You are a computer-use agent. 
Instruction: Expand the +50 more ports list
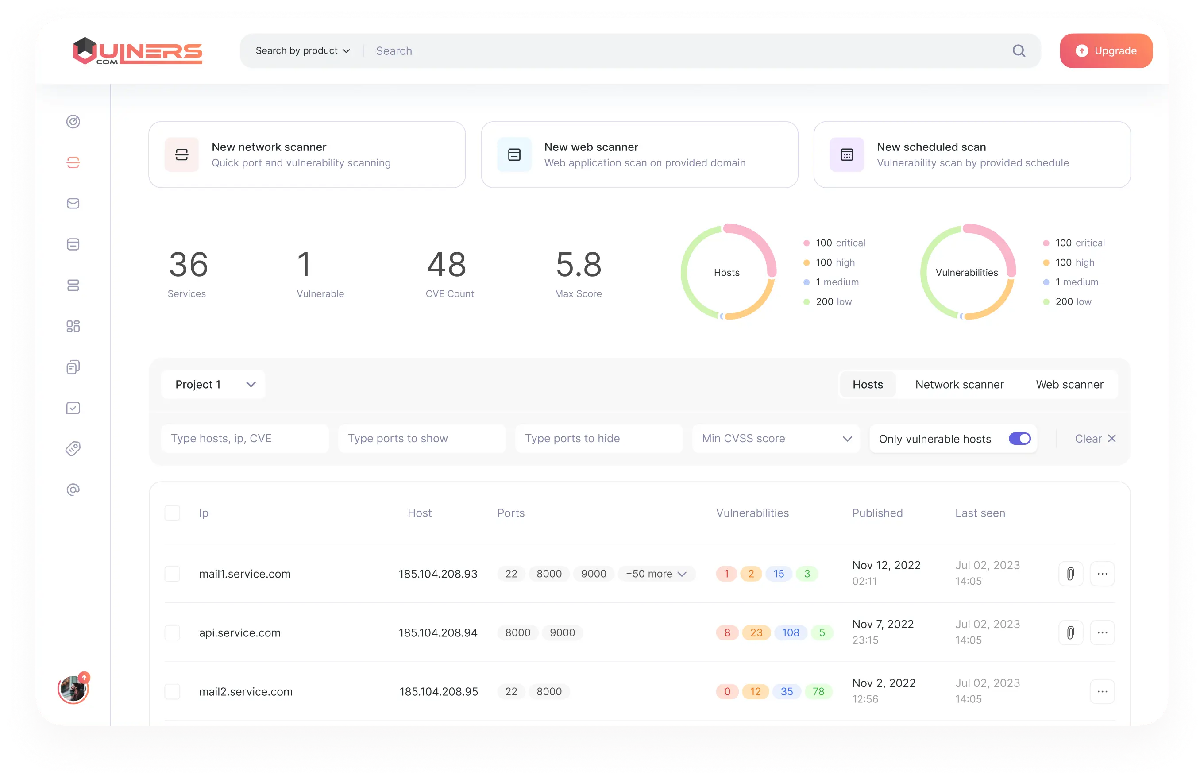click(656, 574)
